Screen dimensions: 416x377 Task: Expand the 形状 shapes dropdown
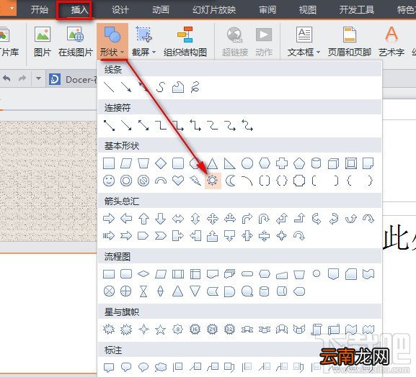112,42
